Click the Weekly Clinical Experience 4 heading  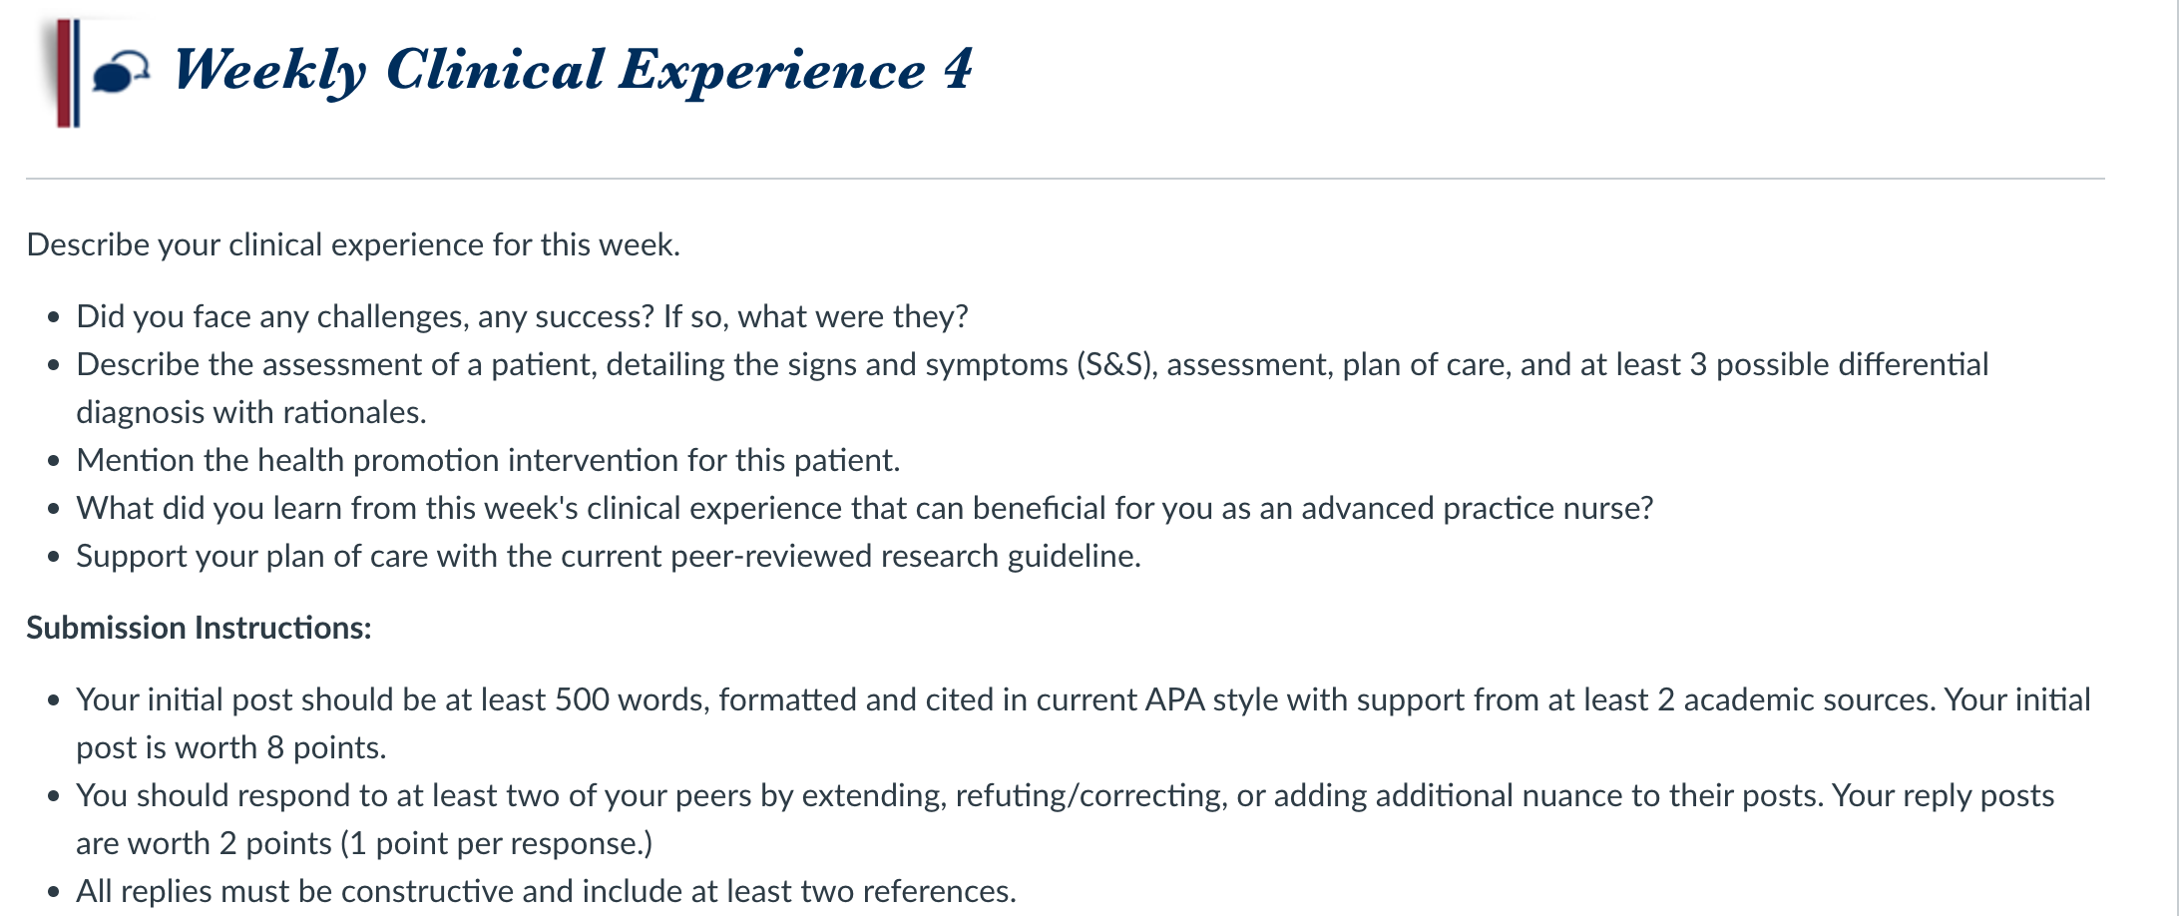tap(573, 70)
